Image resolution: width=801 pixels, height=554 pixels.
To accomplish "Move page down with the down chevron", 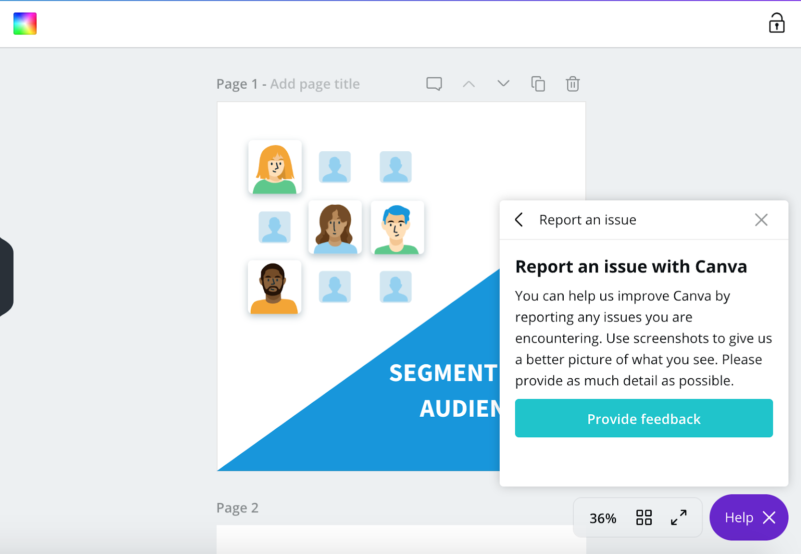I will [503, 83].
